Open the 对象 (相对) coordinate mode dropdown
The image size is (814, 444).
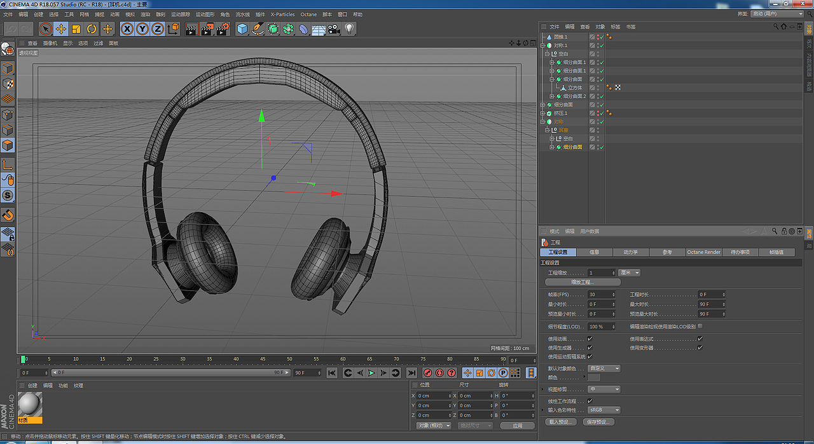click(433, 426)
